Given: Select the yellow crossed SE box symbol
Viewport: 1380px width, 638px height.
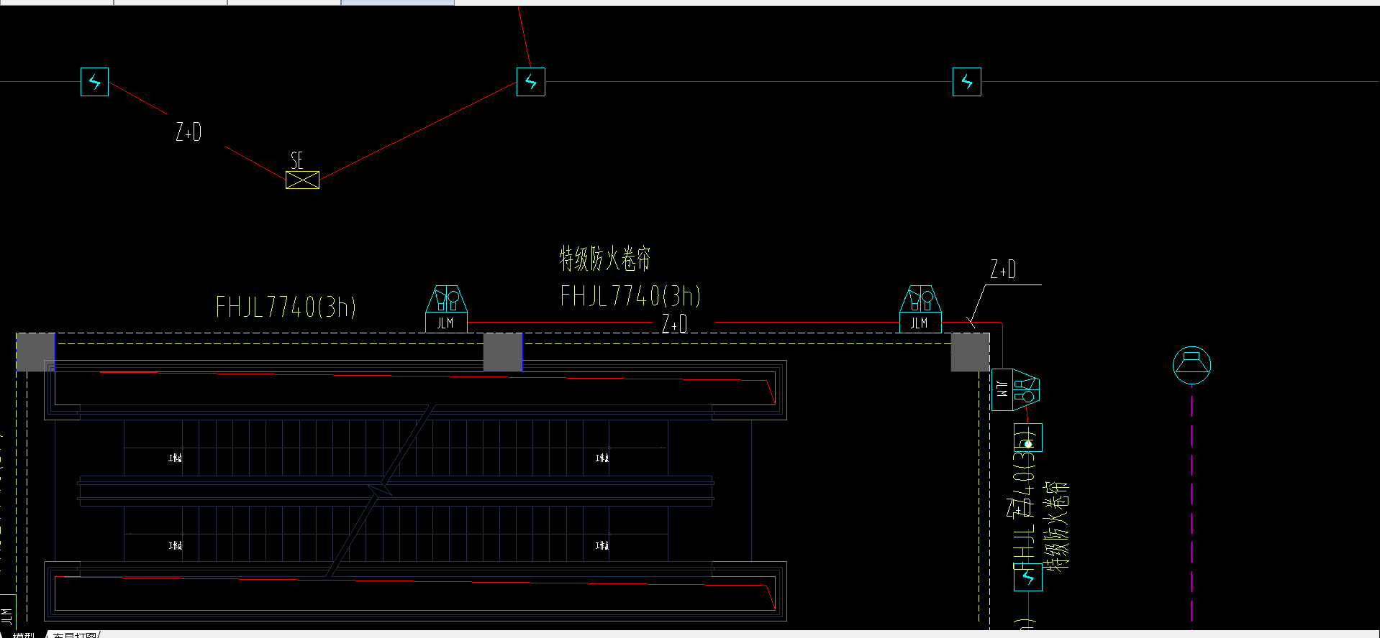Looking at the screenshot, I should pos(302,180).
